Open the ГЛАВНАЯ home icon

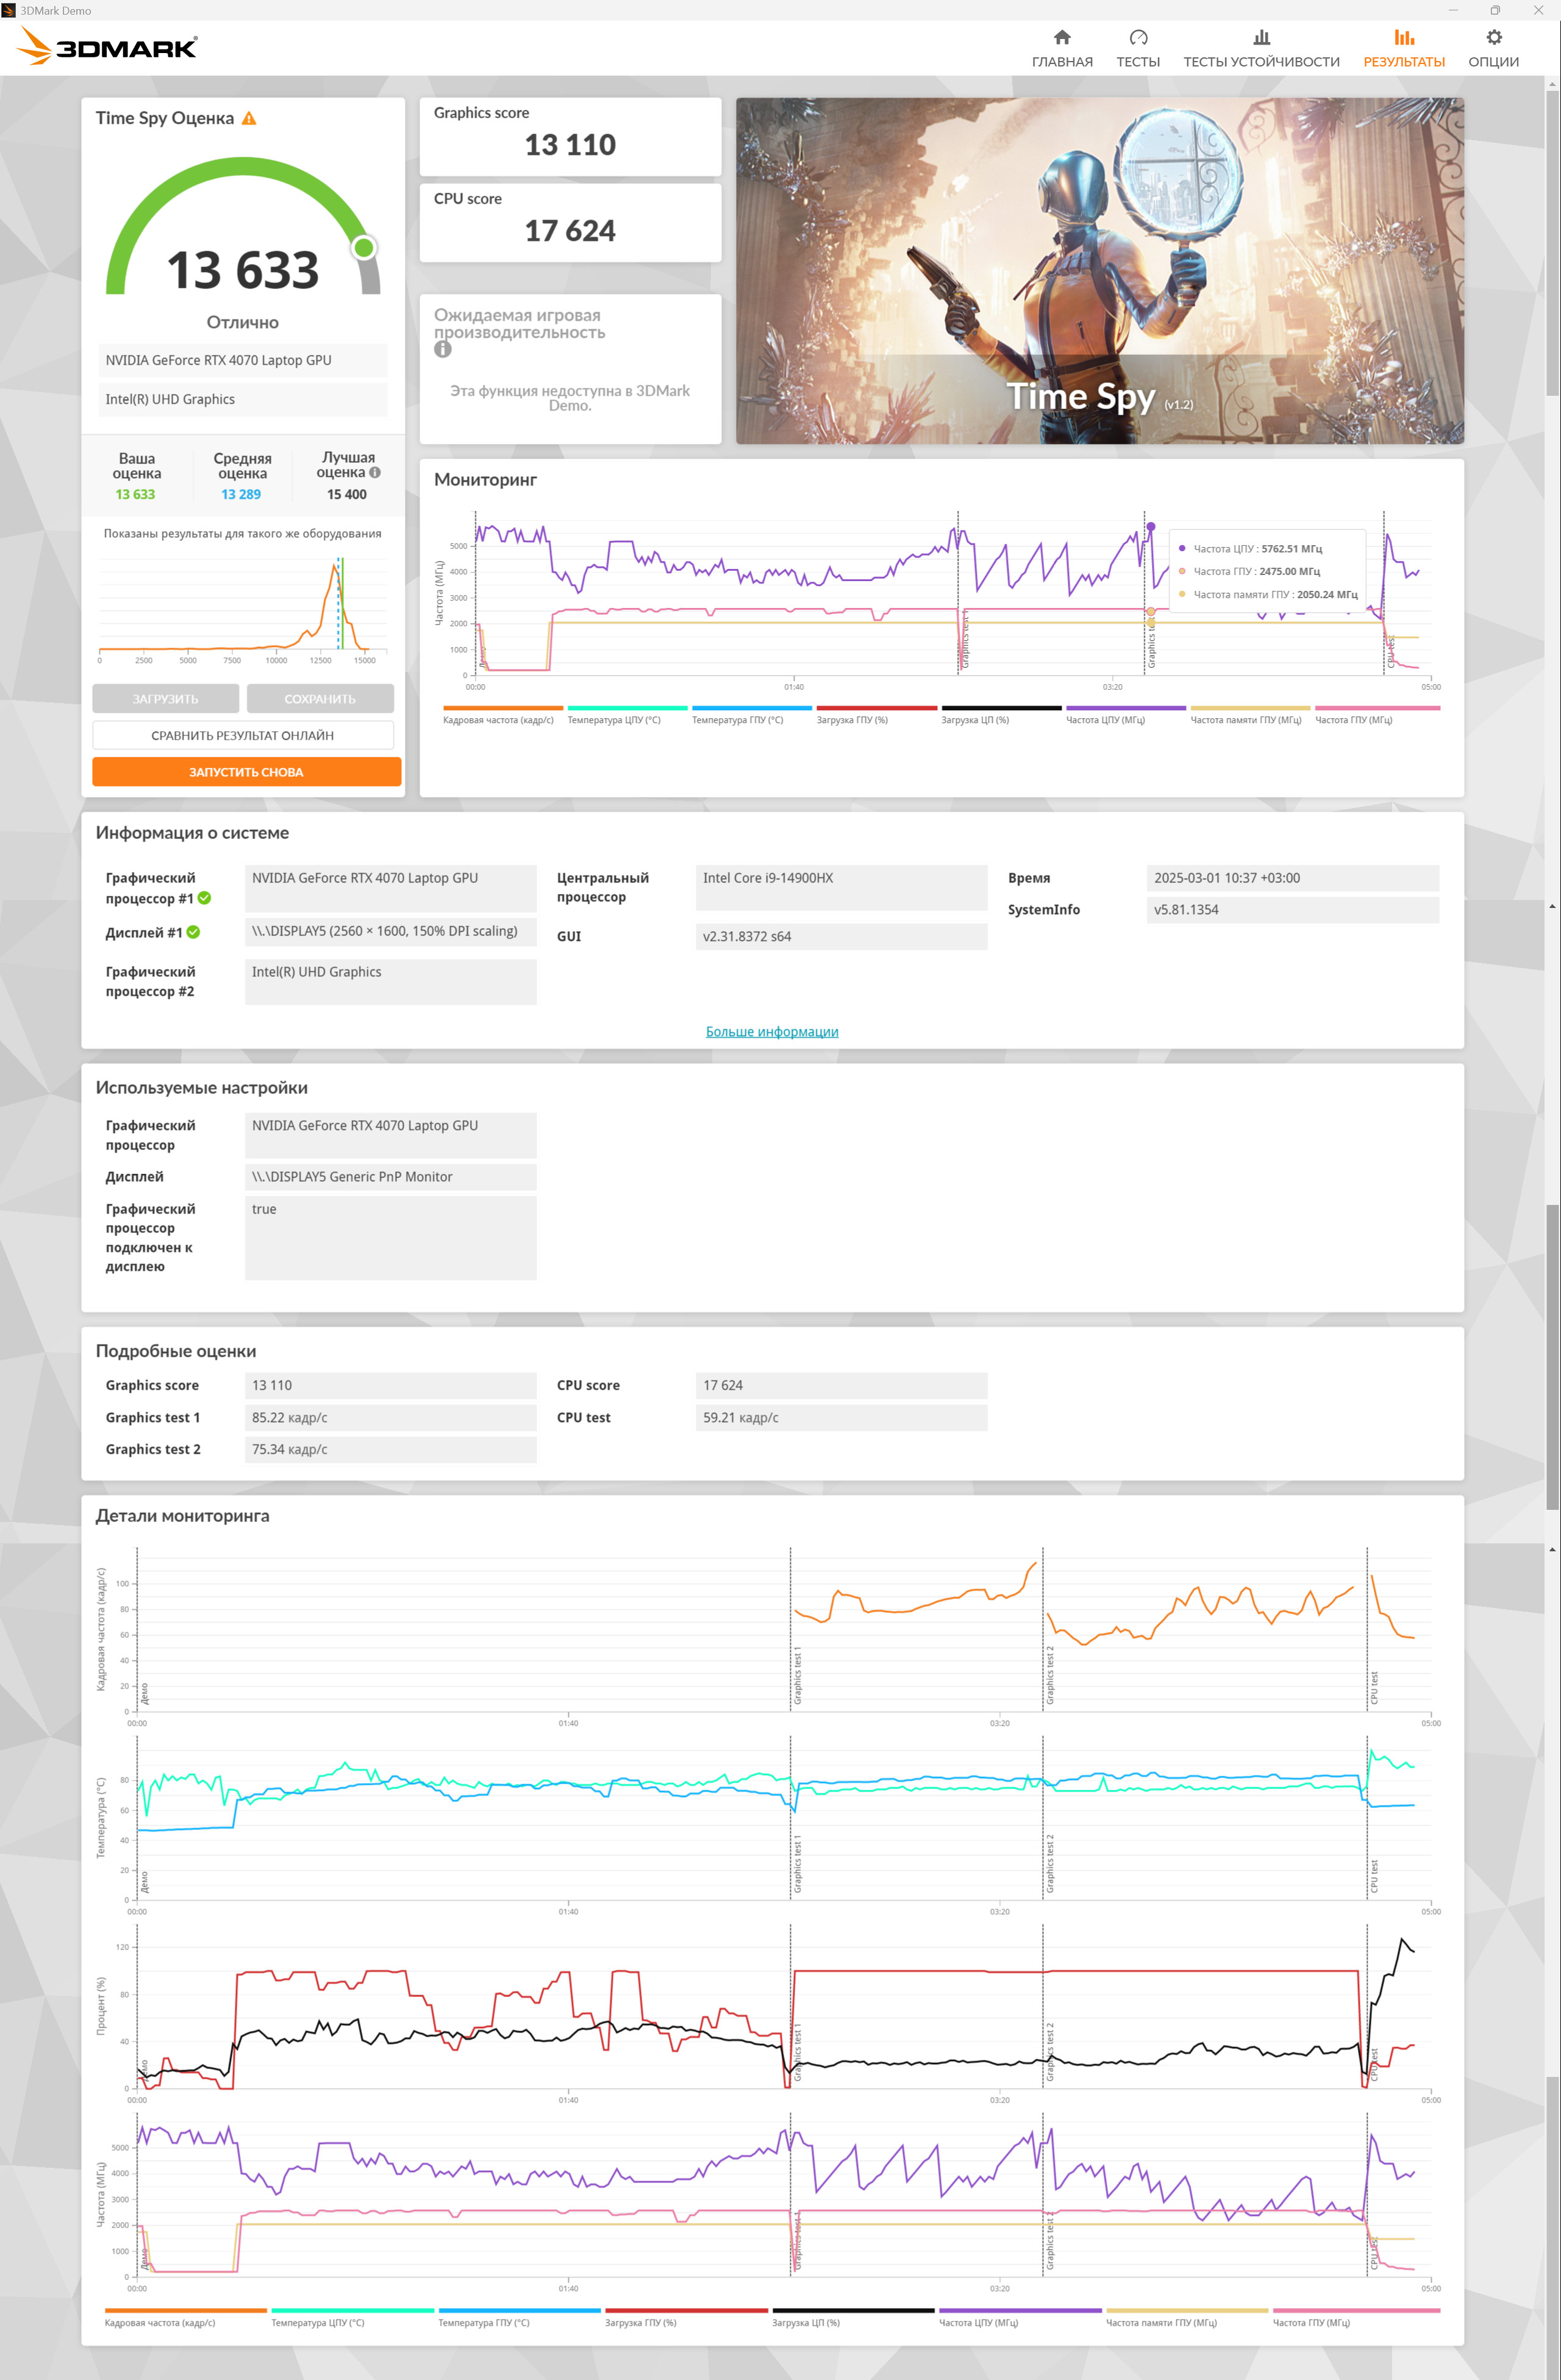[x=1062, y=38]
